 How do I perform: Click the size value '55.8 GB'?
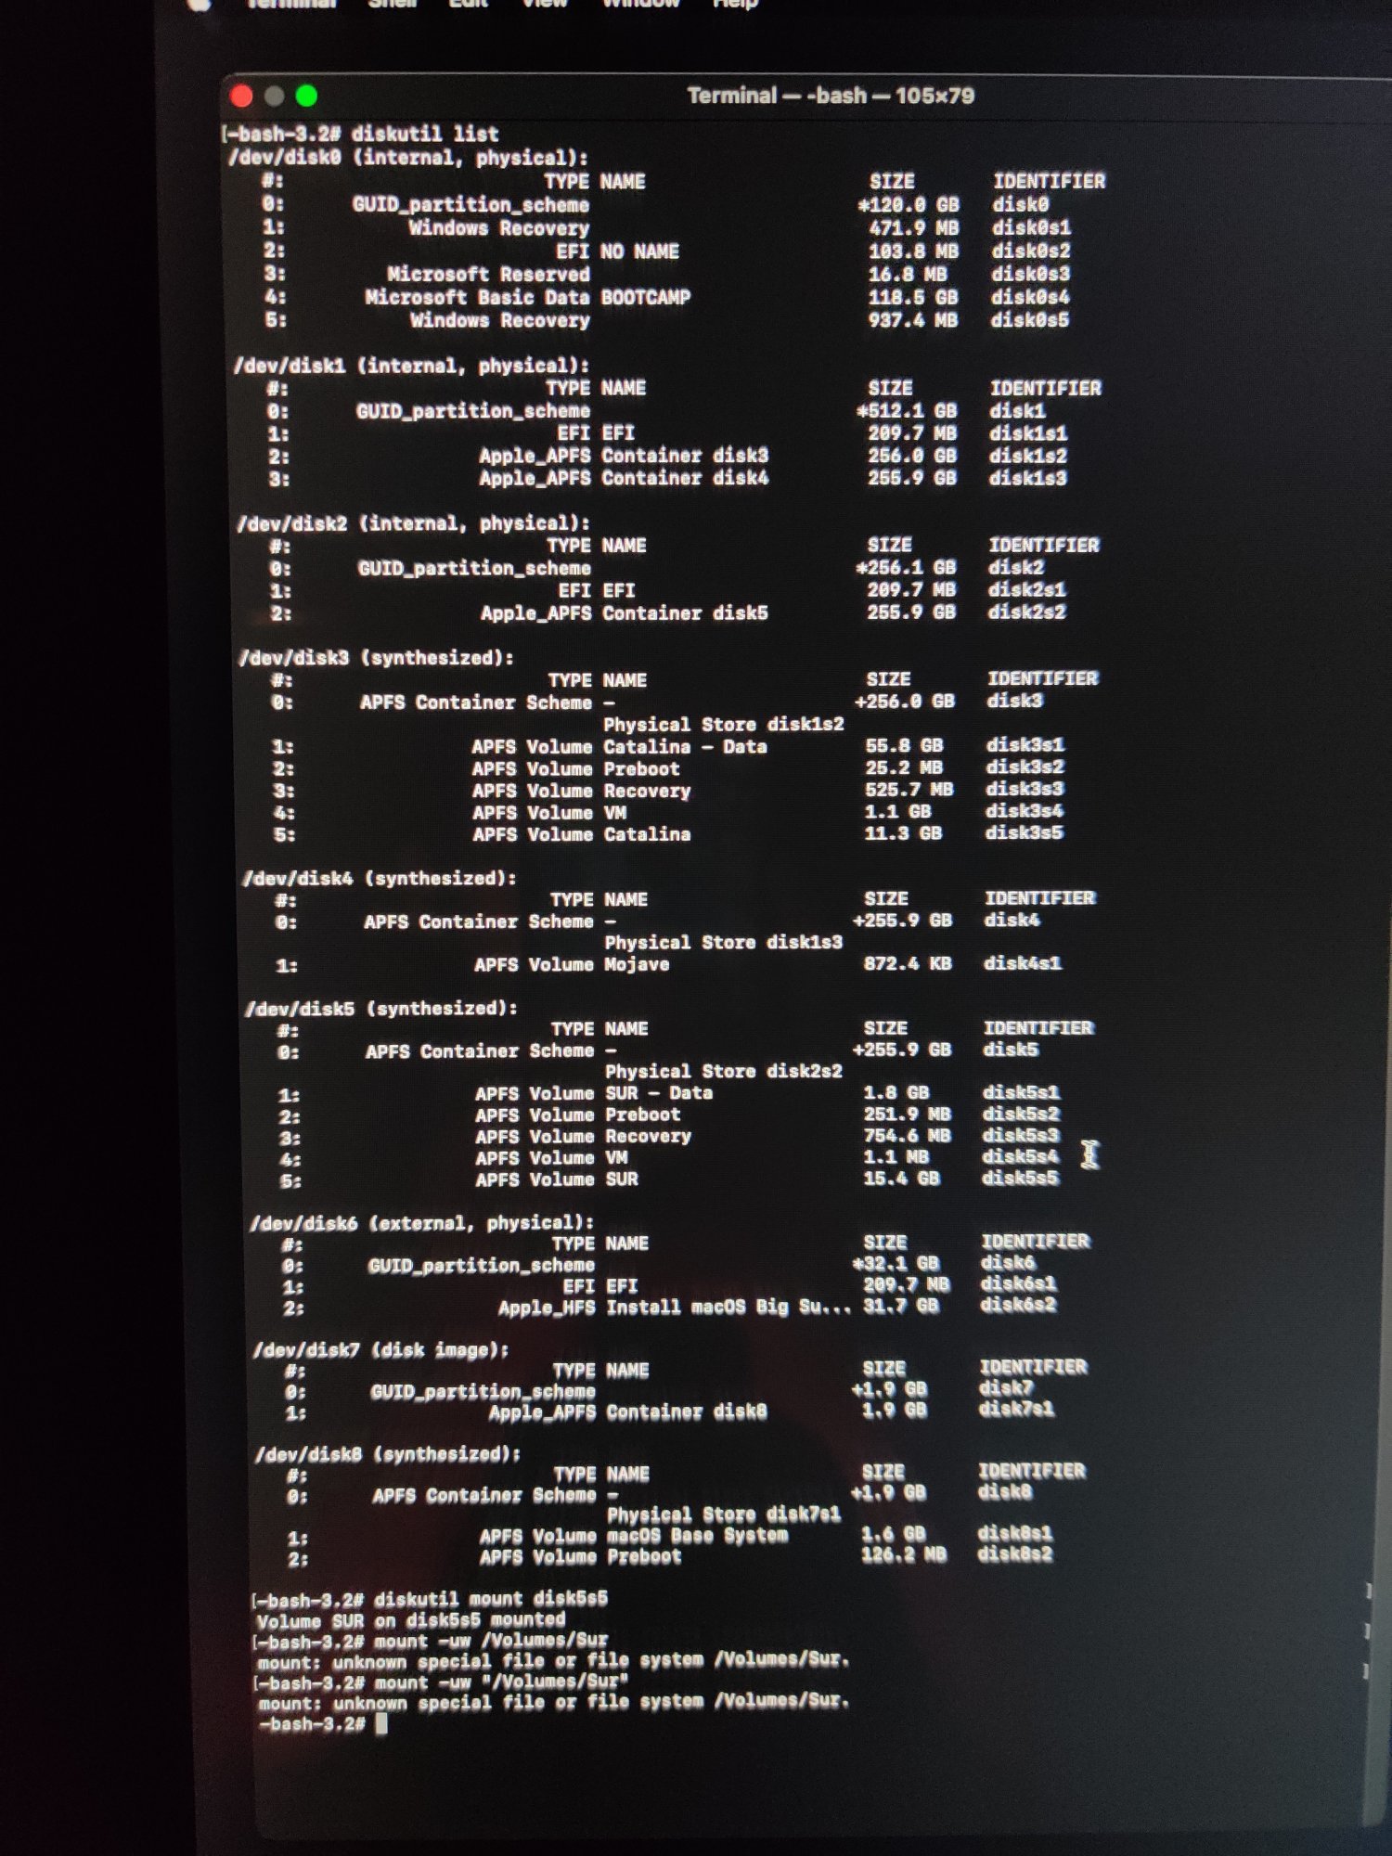(904, 745)
